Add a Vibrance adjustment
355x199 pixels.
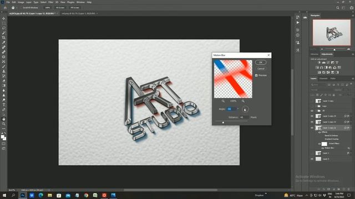[x=337, y=62]
